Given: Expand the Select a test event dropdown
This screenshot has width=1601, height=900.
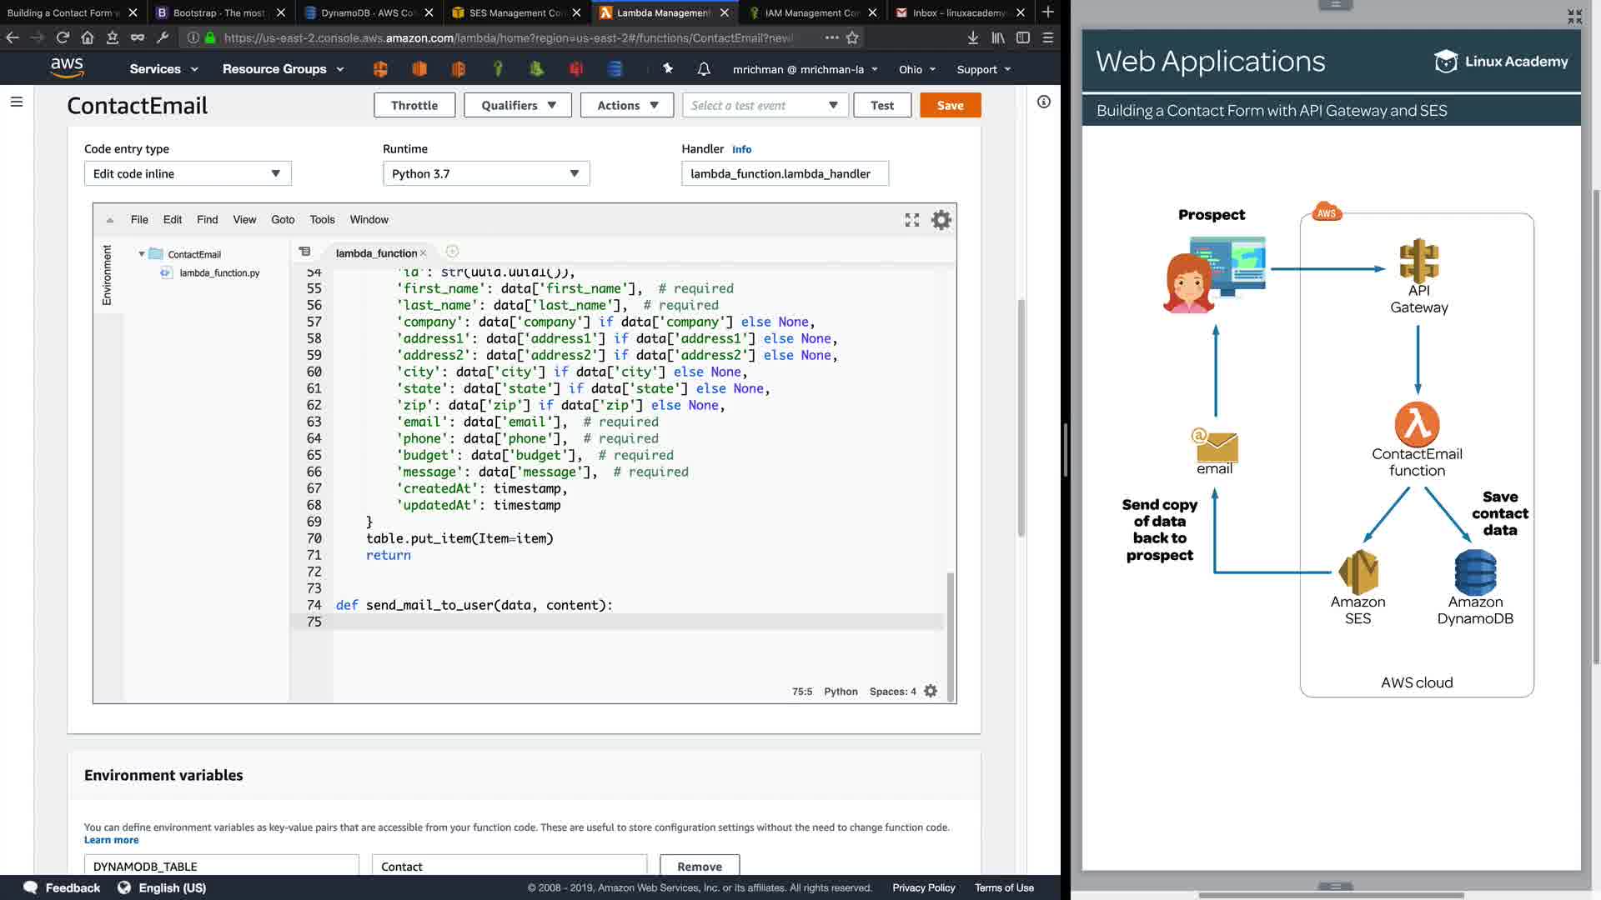Looking at the screenshot, I should tap(765, 105).
